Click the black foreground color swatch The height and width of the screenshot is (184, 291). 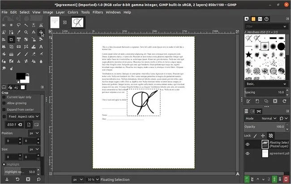click(21, 76)
